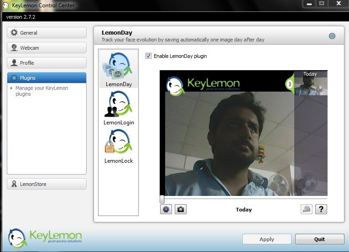349x252 pixels.
Task: Click the LemonDay timeline slider handle
Action: pyautogui.click(x=162, y=199)
